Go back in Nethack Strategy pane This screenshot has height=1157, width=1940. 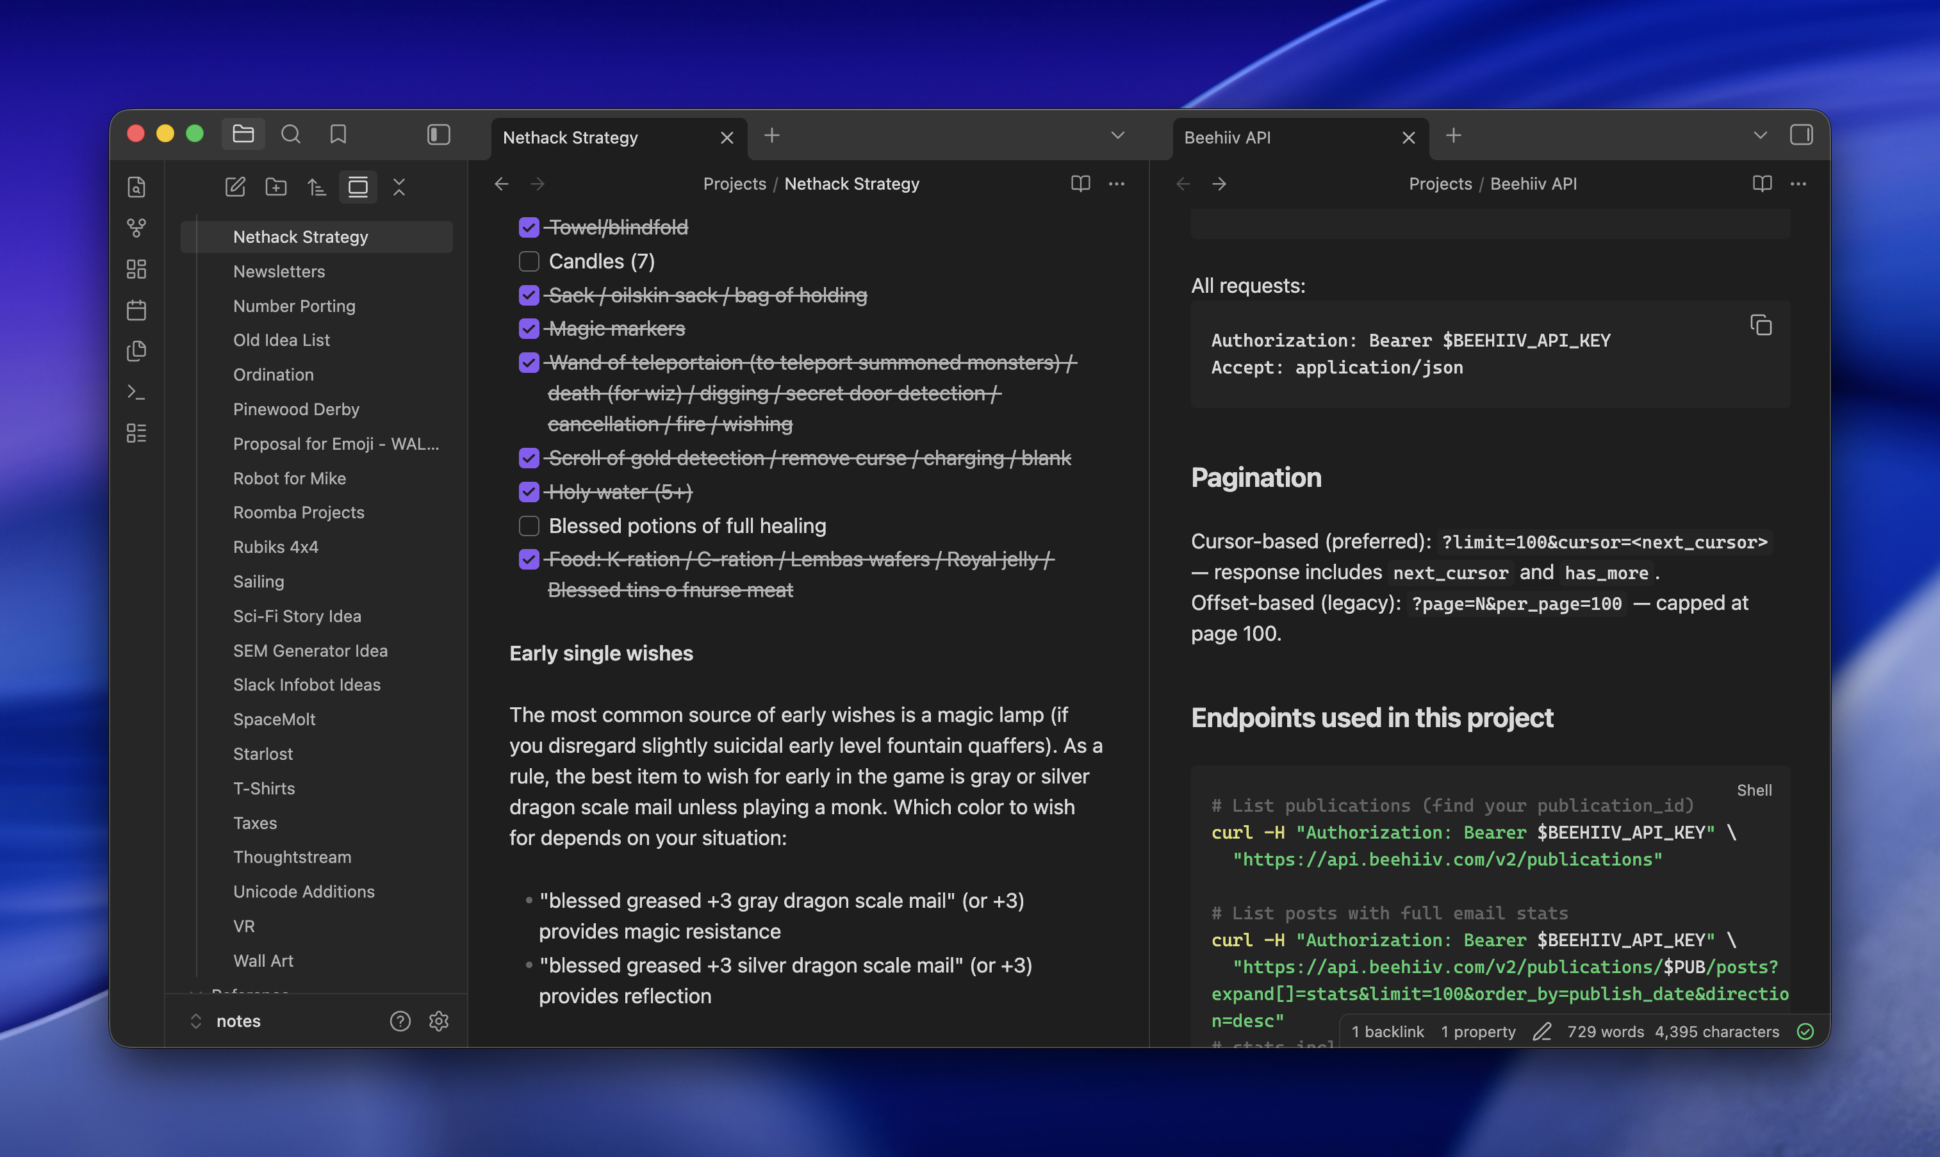coord(502,184)
